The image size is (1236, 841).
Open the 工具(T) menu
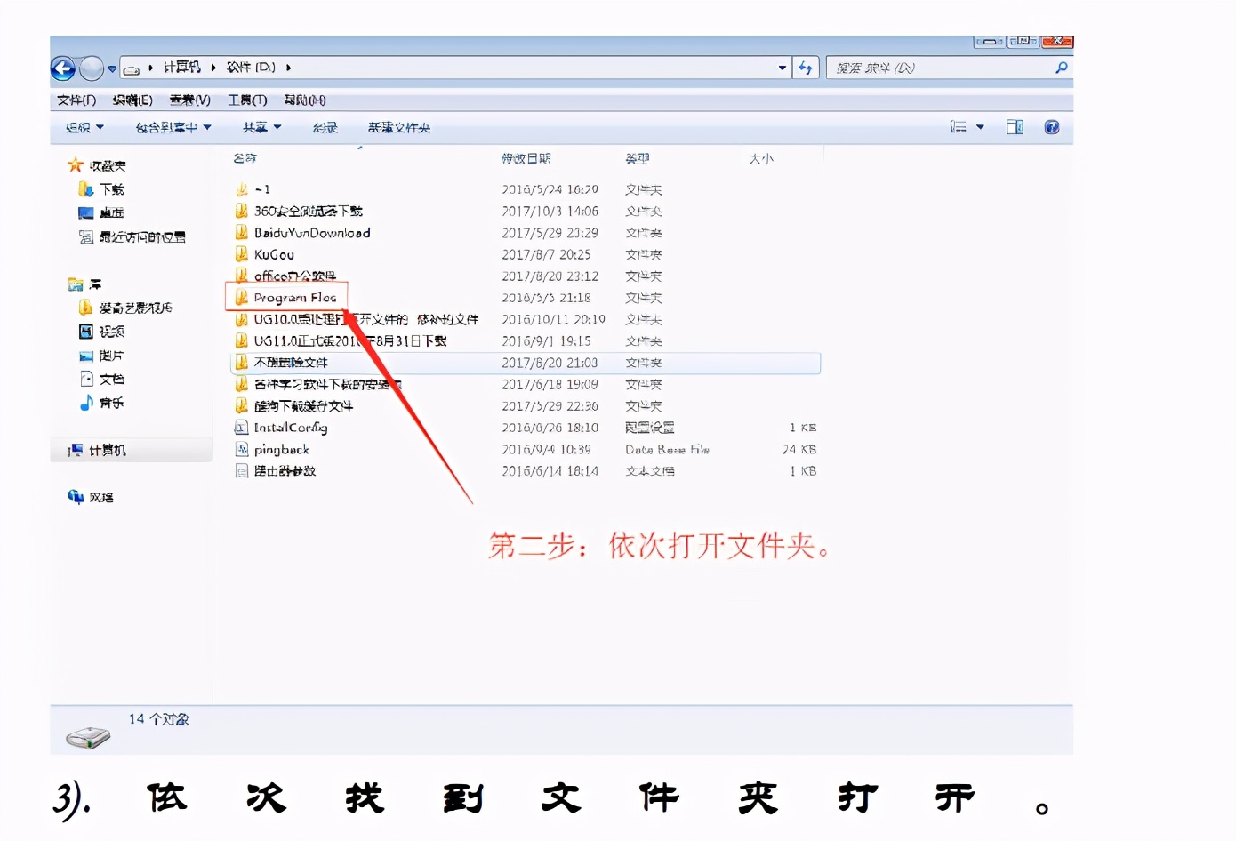pyautogui.click(x=246, y=100)
